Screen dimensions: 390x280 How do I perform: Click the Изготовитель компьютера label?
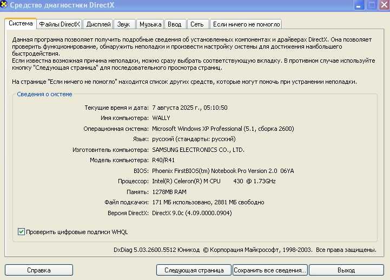[110, 150]
